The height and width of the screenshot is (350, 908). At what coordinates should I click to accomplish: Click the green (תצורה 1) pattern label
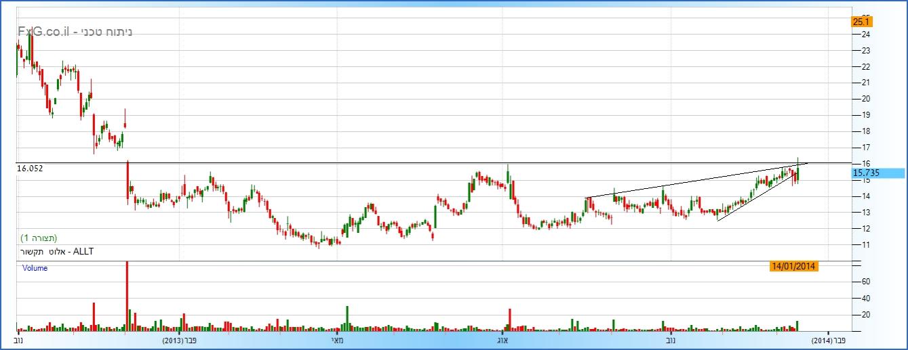(39, 238)
